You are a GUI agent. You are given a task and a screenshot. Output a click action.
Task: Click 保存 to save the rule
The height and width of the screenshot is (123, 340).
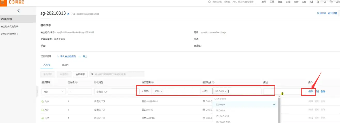(310, 91)
